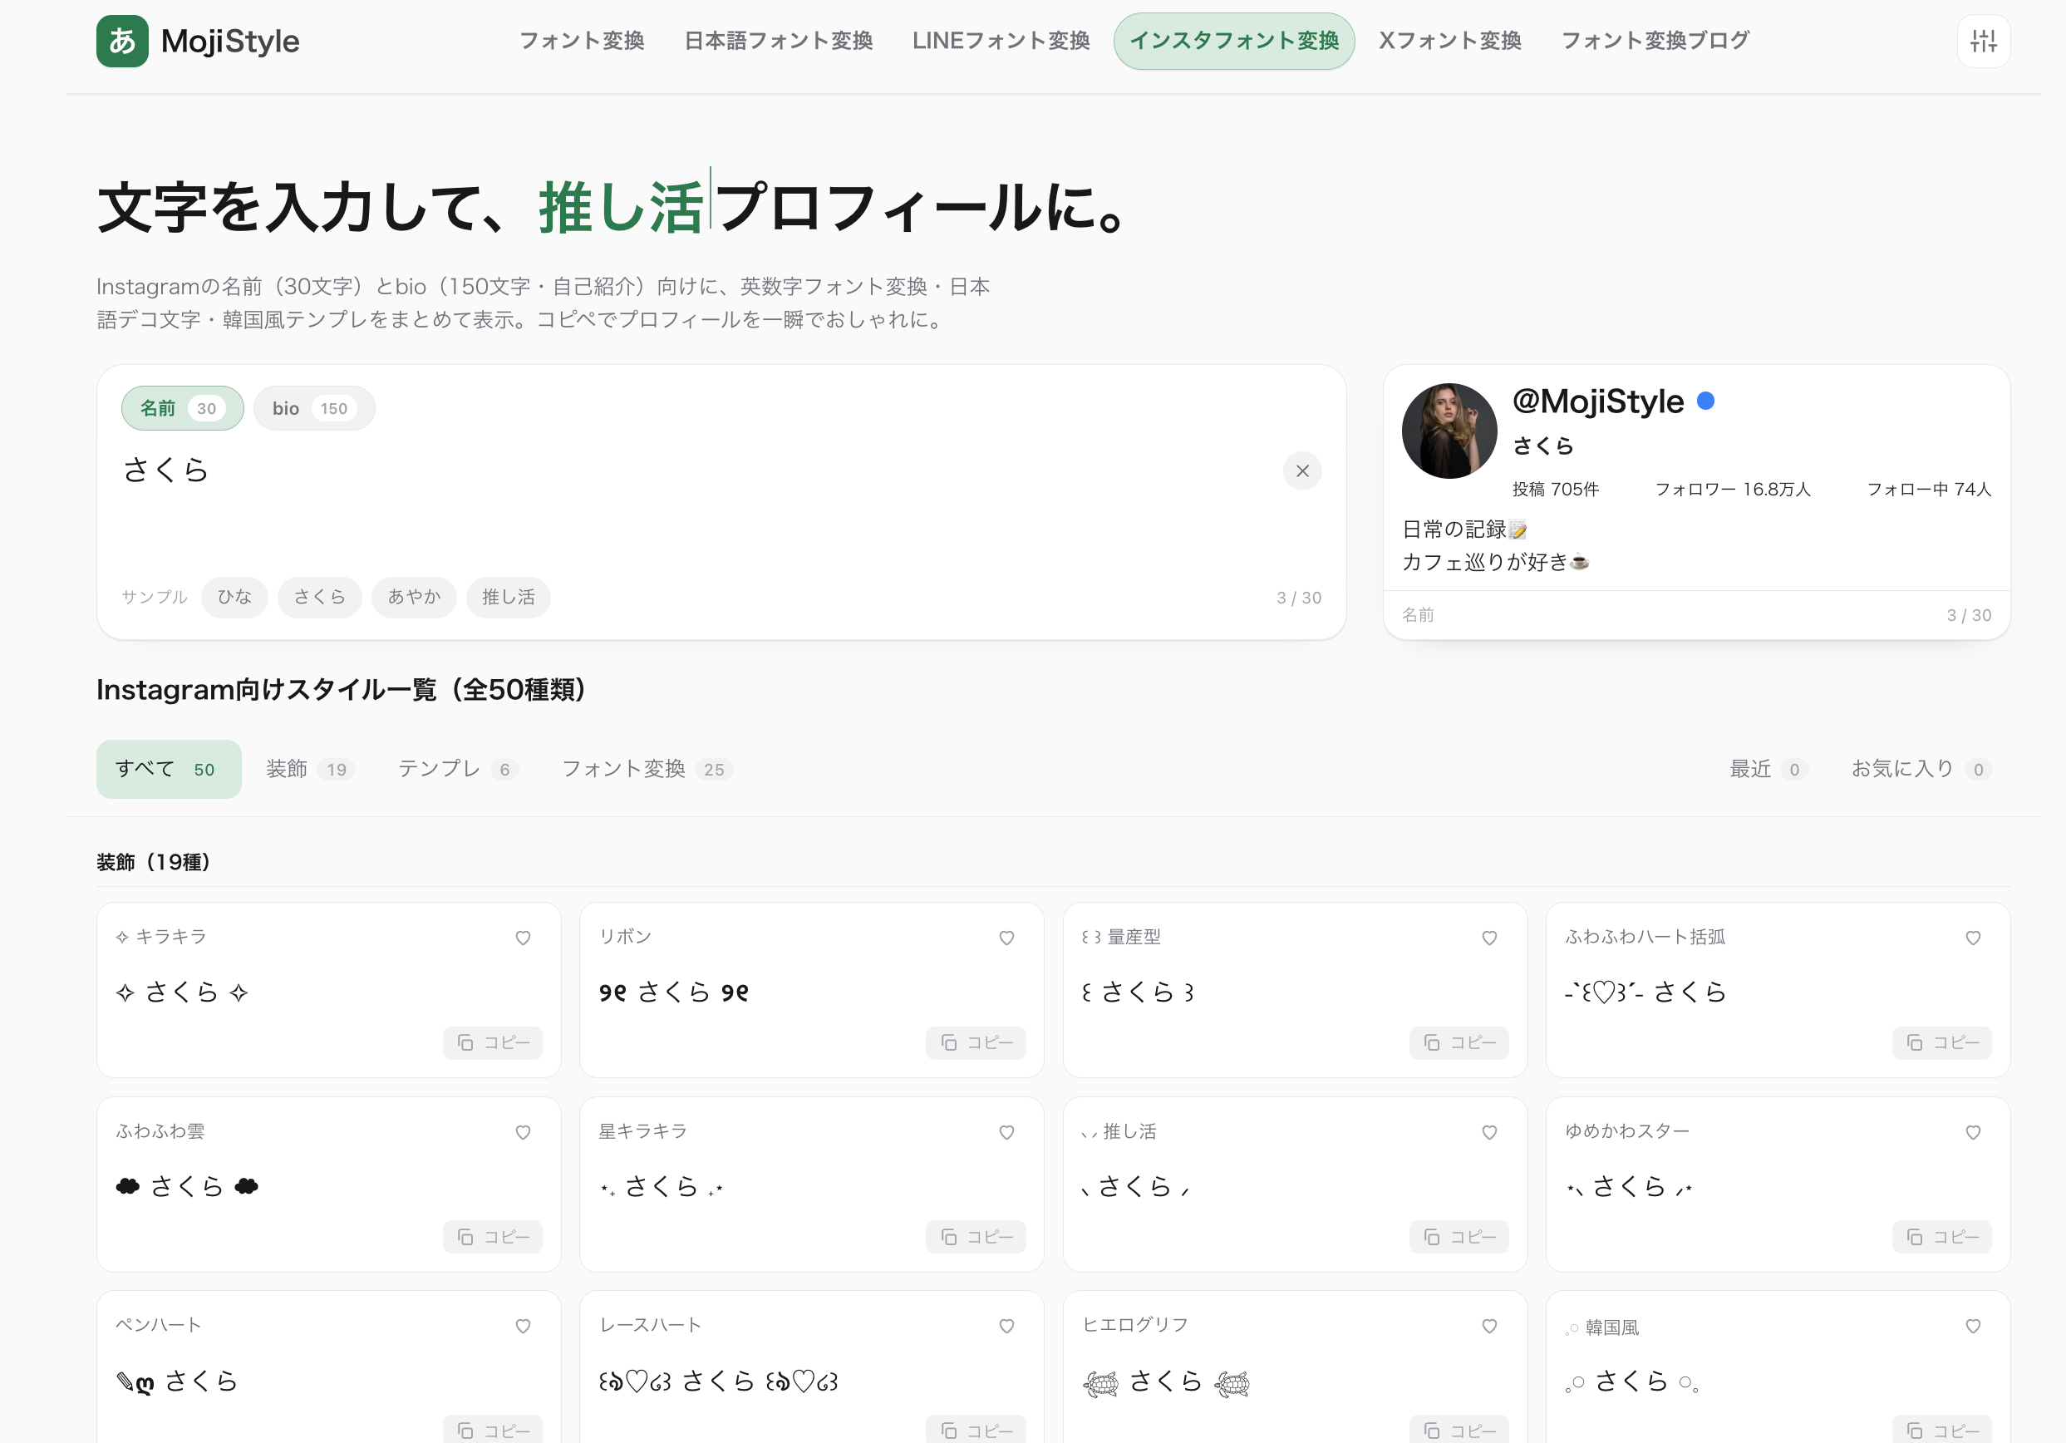Screen dimensions: 2066x1443
Task: Favorite the 量産型 style card
Action: [1489, 937]
